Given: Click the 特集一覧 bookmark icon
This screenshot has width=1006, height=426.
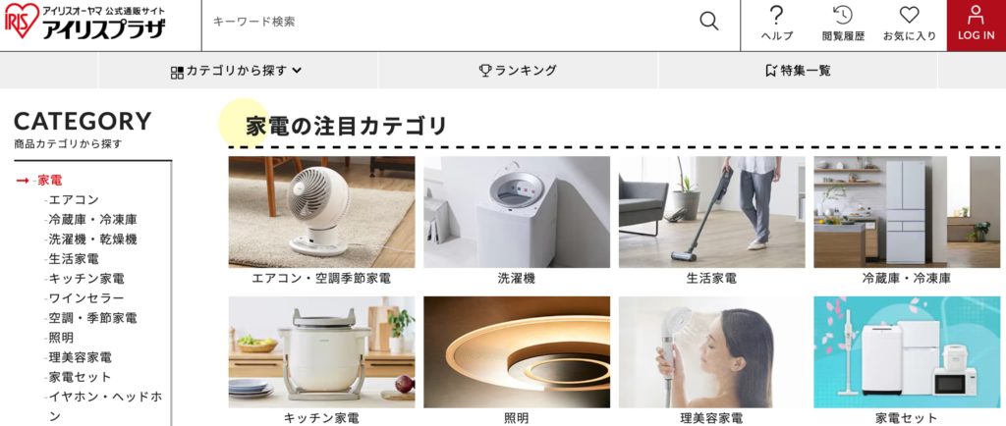Looking at the screenshot, I should 770,71.
